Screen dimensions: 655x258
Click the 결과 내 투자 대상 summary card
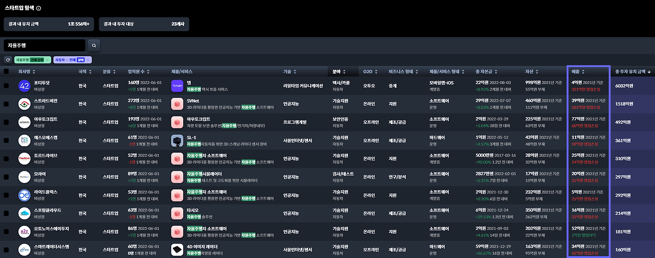click(x=144, y=24)
